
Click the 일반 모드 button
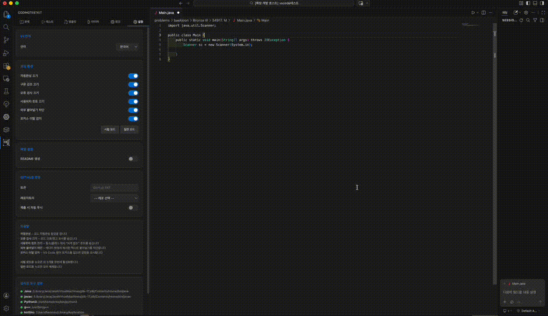tap(129, 129)
